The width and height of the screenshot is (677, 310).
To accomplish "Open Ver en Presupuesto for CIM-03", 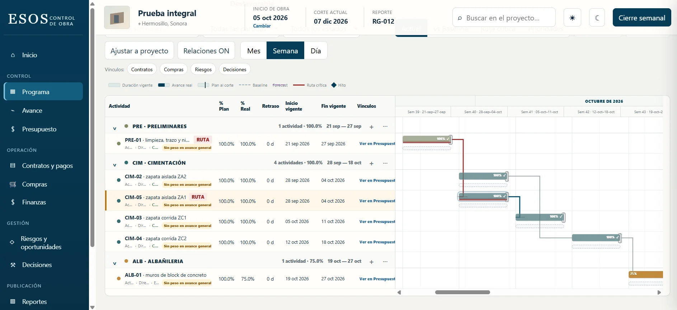I will [377, 222].
